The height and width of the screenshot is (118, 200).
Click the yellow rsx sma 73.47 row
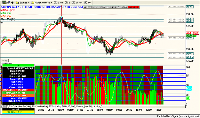point(18,112)
